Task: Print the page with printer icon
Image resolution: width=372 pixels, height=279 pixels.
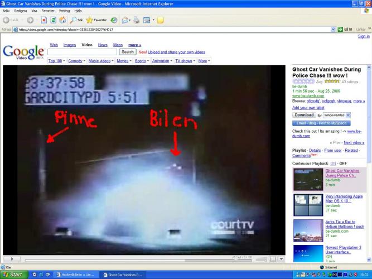Action: click(136, 20)
